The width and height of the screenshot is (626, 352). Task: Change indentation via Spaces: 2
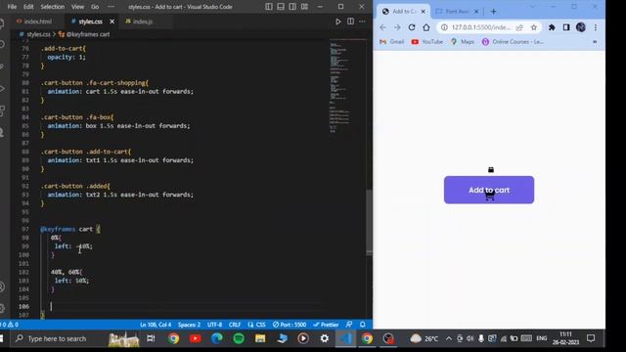click(x=189, y=325)
